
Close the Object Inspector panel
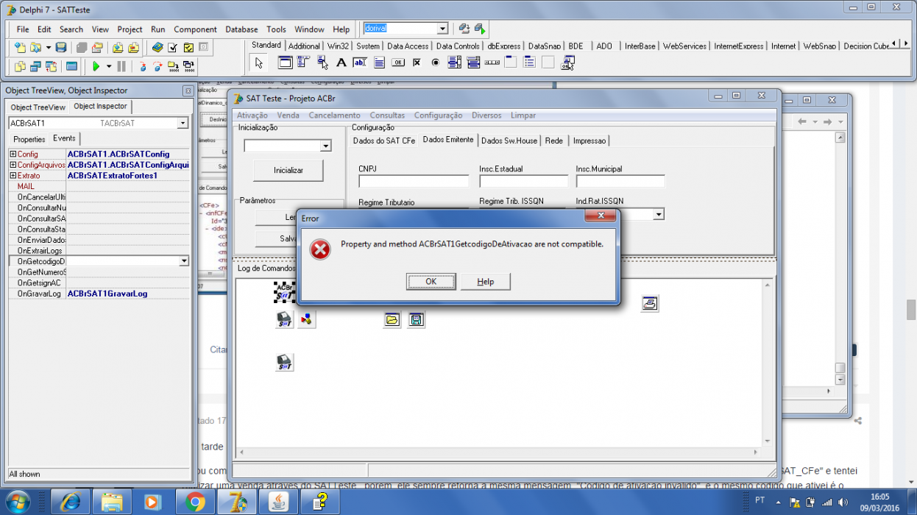(x=188, y=90)
